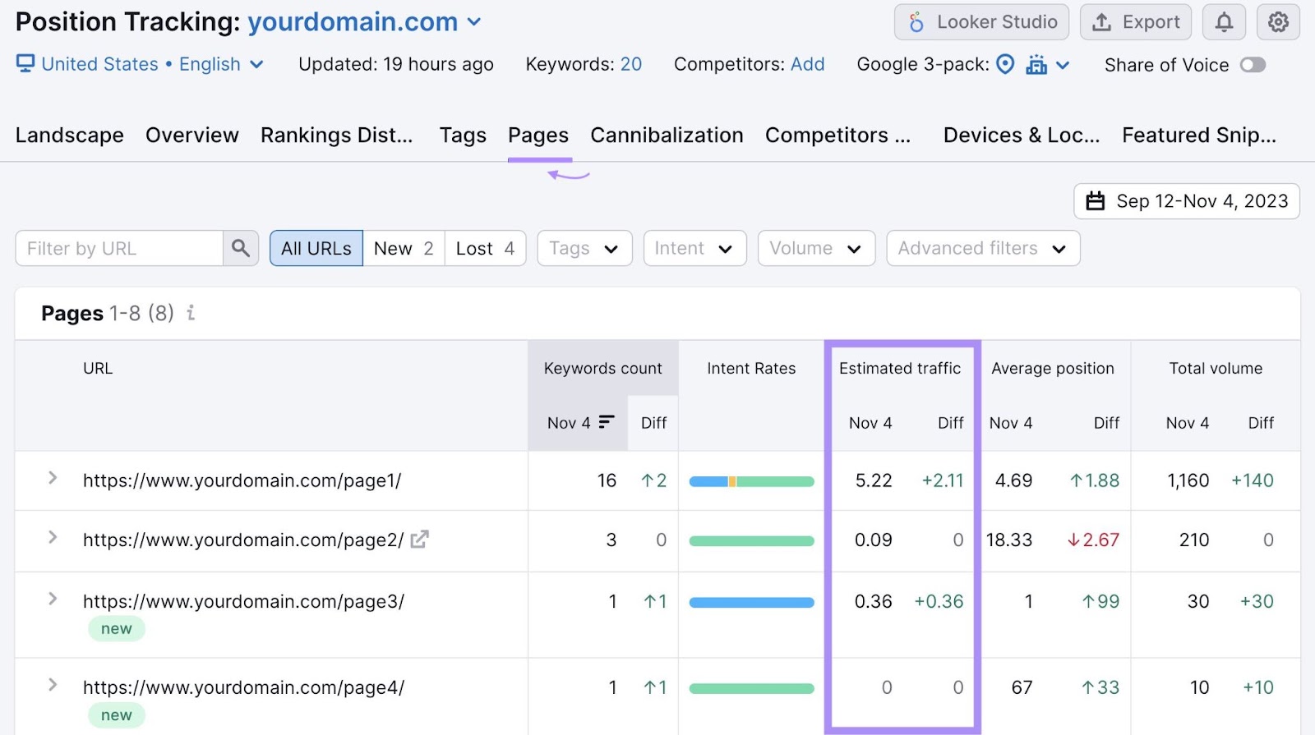Open settings gear icon
Image resolution: width=1315 pixels, height=735 pixels.
click(x=1278, y=22)
